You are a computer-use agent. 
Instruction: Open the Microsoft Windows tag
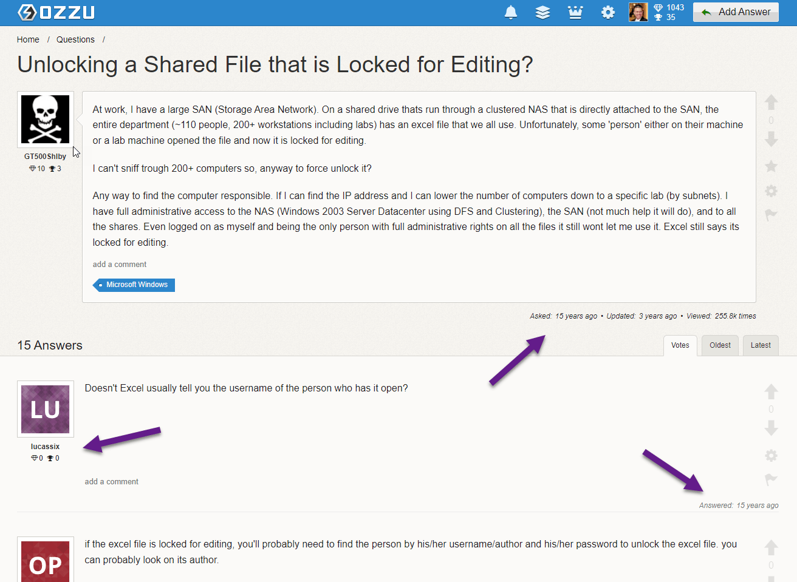[x=134, y=285]
